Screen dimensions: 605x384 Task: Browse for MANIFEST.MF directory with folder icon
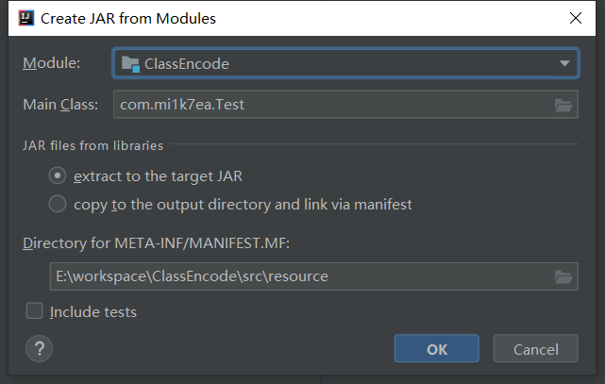pyautogui.click(x=563, y=276)
